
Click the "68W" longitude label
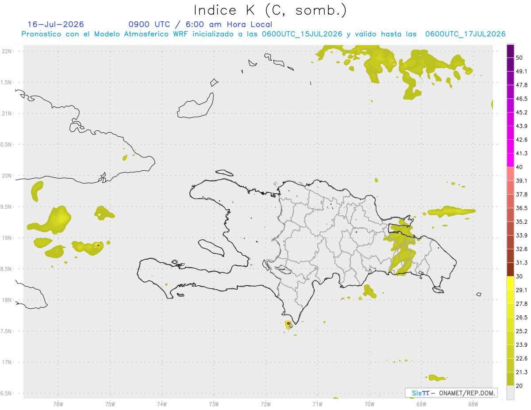point(473,403)
